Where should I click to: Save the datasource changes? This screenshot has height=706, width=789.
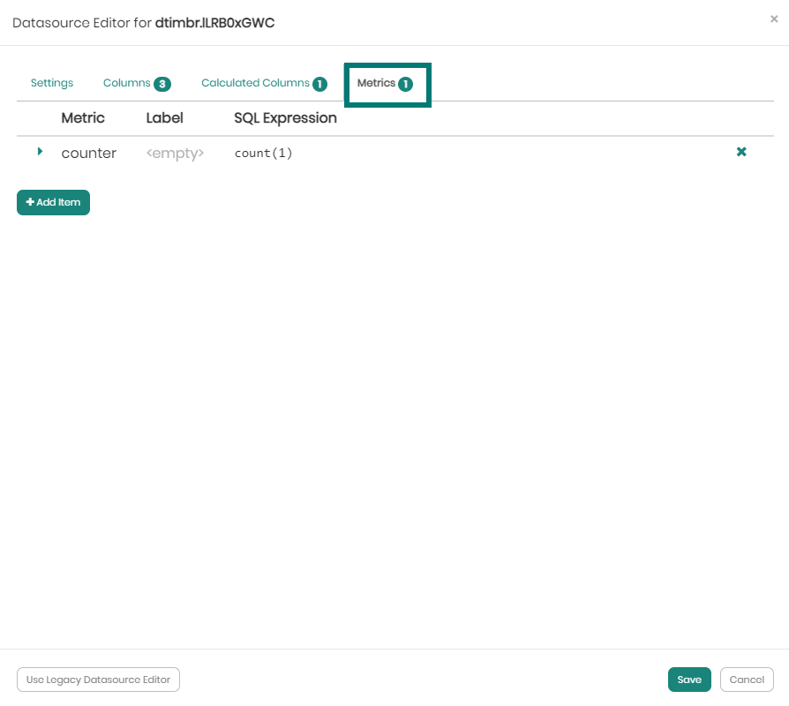[x=689, y=679]
